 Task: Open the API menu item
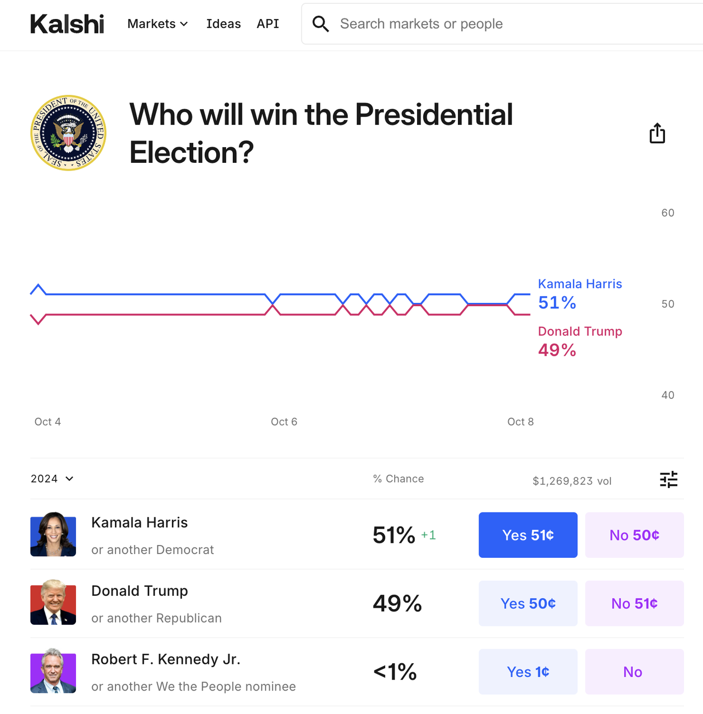267,24
